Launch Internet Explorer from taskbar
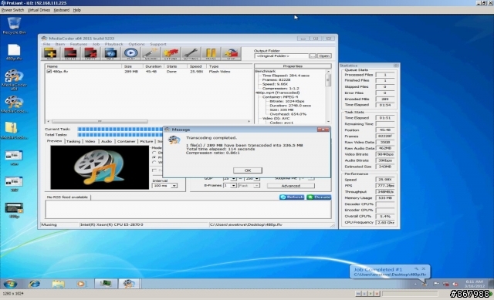 tap(34, 284)
